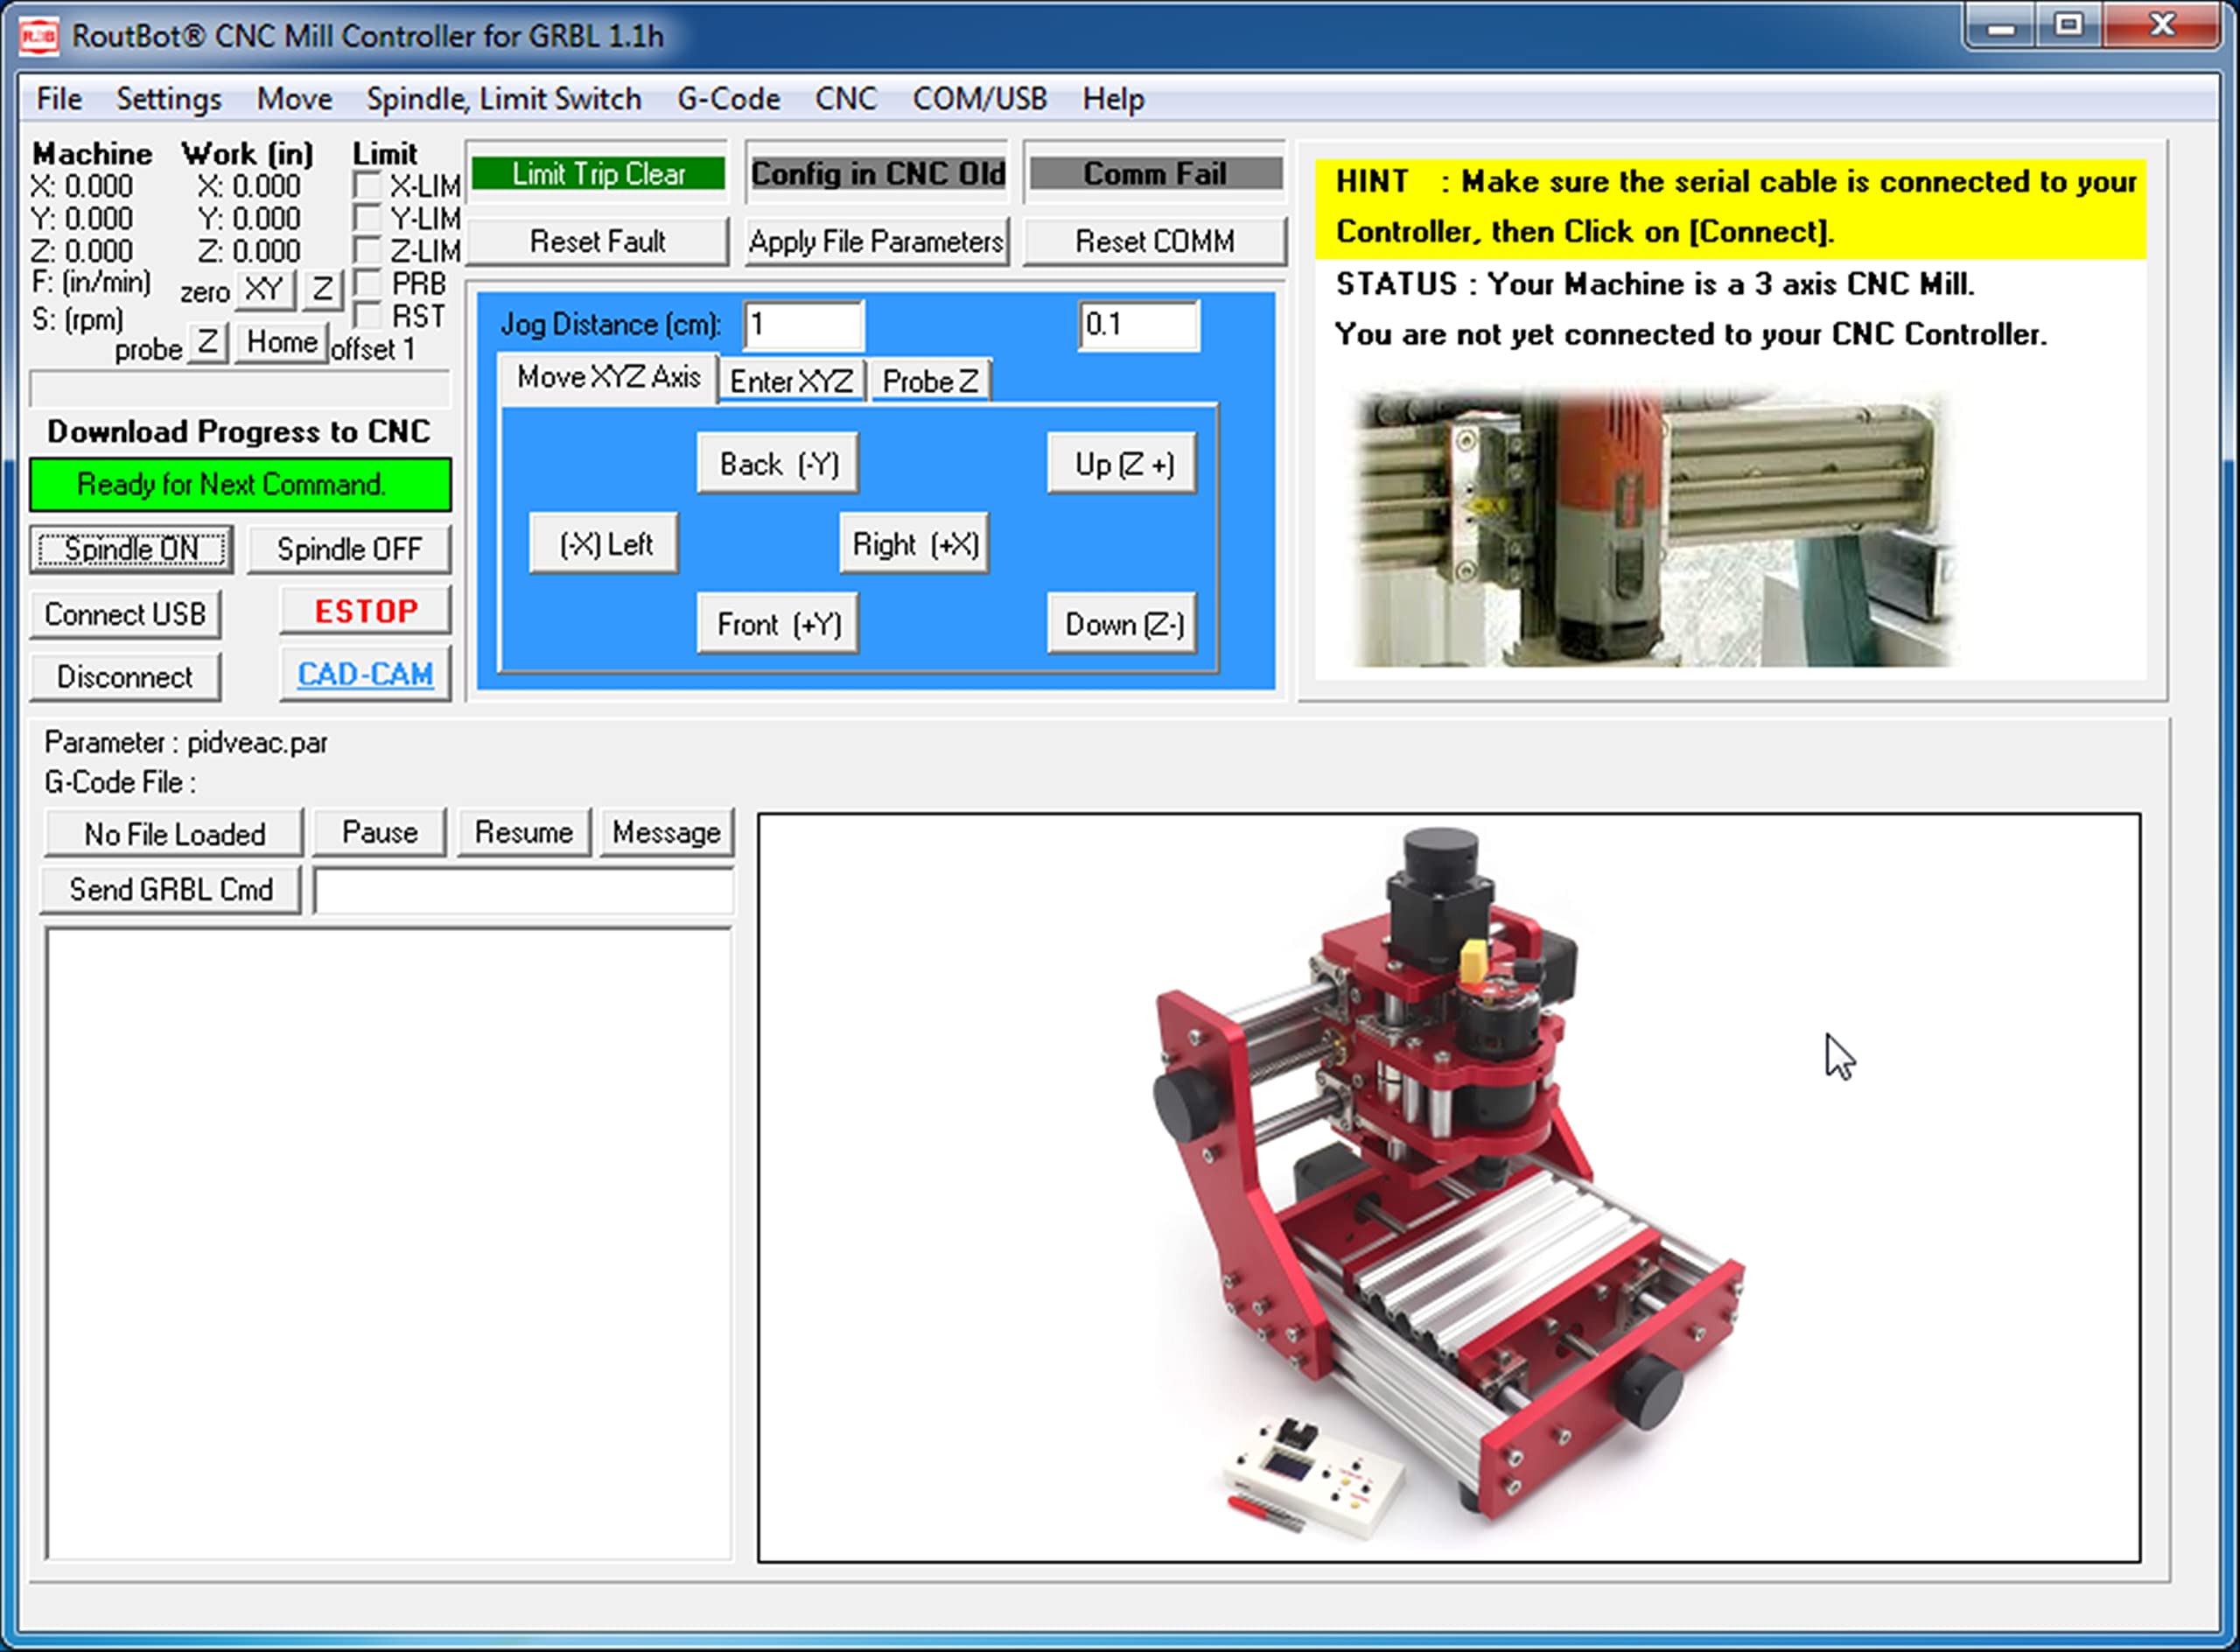The height and width of the screenshot is (1652, 2240).
Task: Click Apply File Parameters button
Action: click(877, 241)
